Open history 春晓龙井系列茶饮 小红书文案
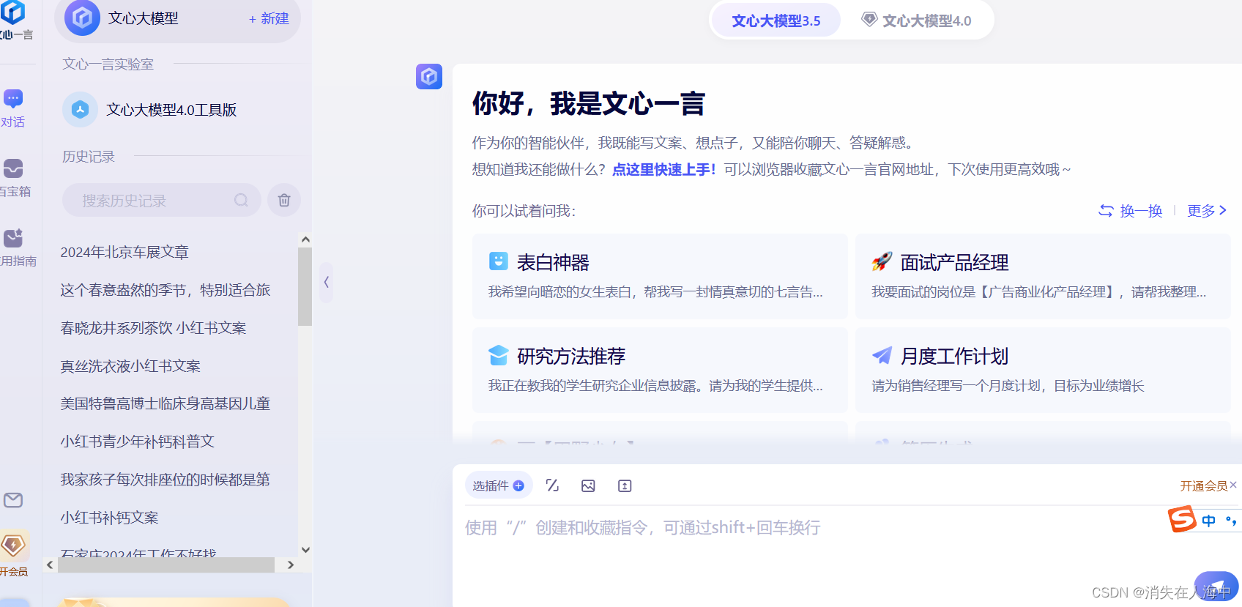Image resolution: width=1242 pixels, height=607 pixels. click(153, 328)
